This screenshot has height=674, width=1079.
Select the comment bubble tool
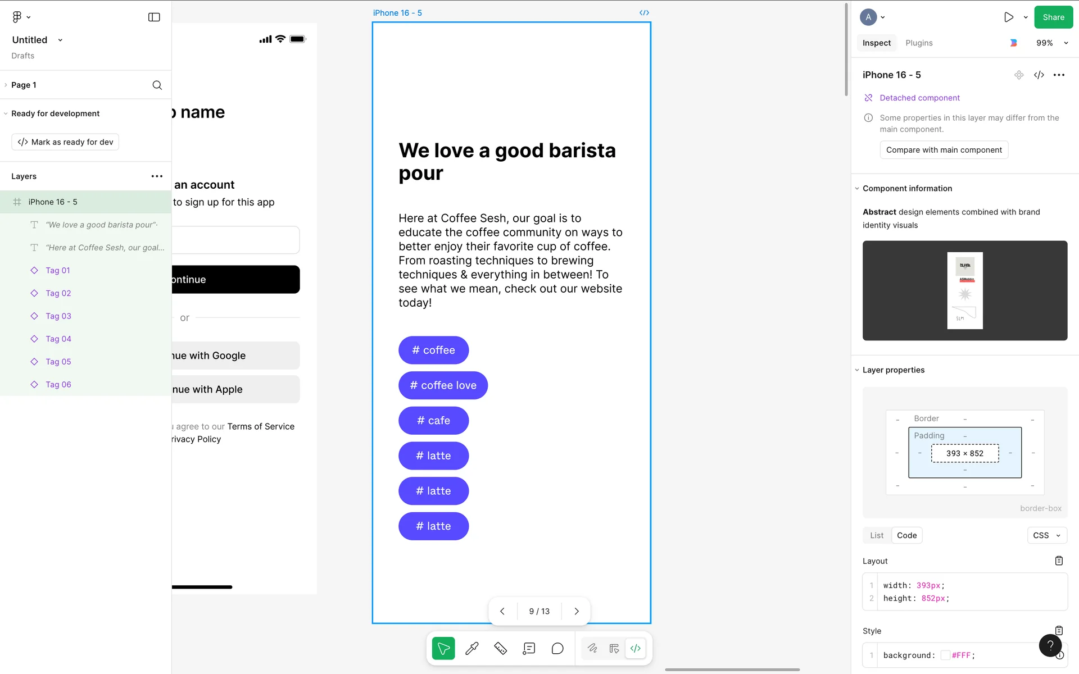(x=557, y=649)
